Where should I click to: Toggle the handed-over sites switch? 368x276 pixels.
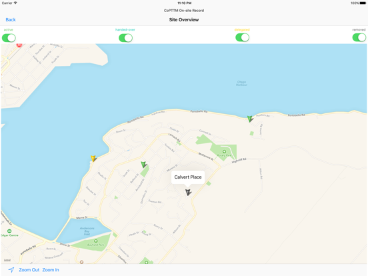125,38
